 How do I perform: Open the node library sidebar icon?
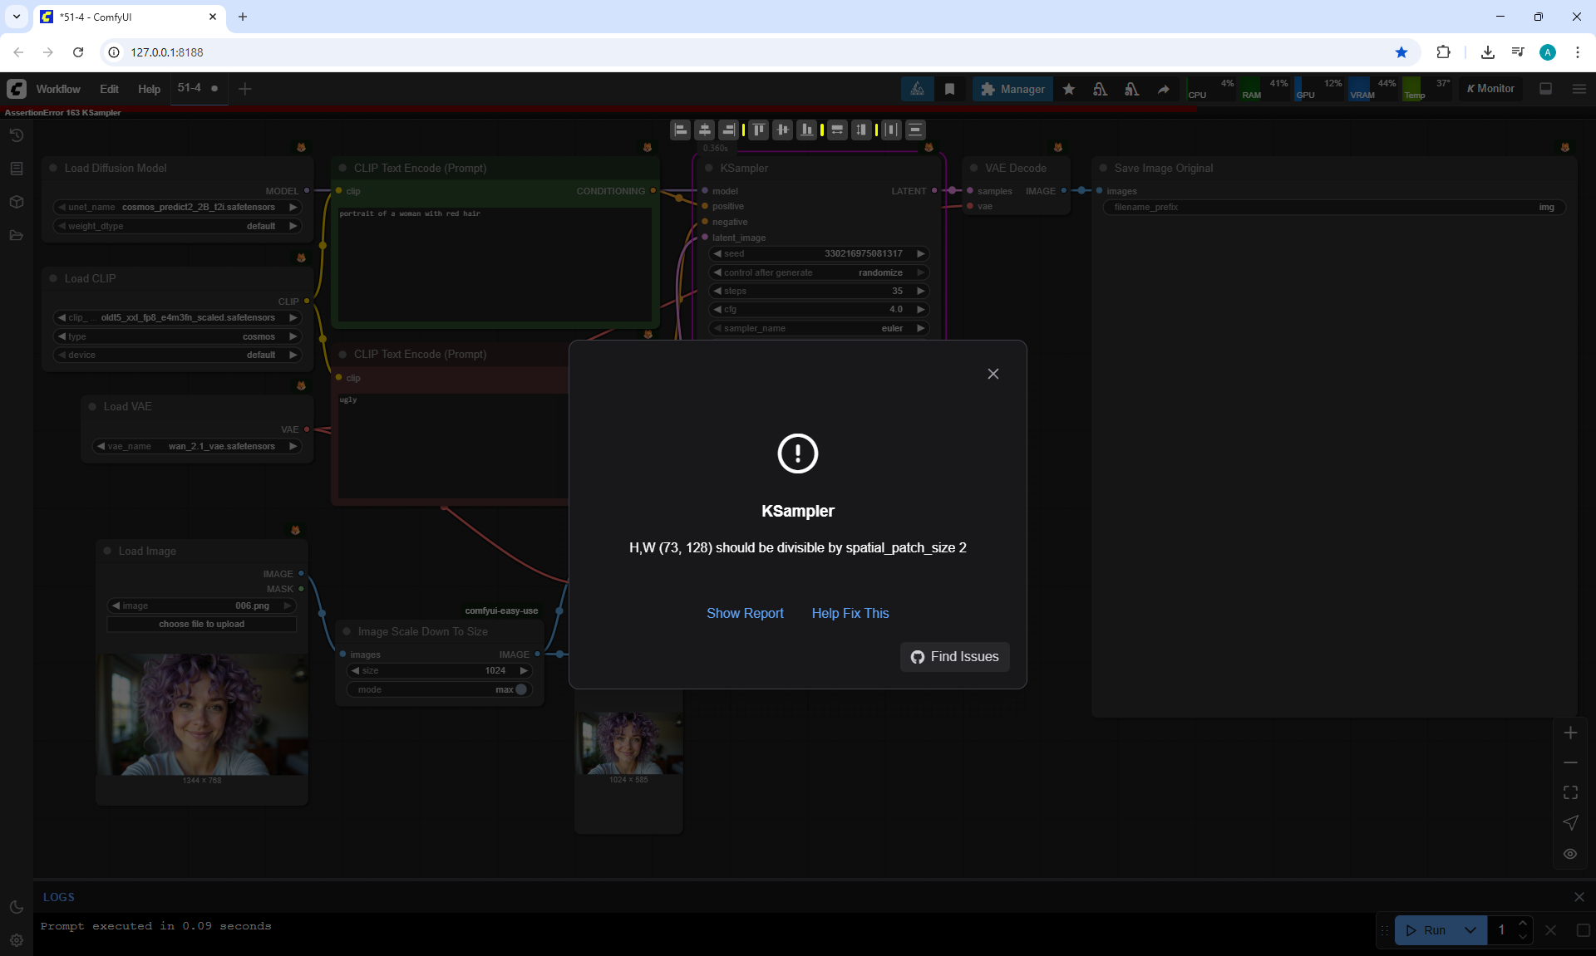coord(16,169)
